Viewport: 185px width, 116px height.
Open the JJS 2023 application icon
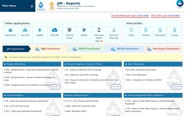(25, 30)
